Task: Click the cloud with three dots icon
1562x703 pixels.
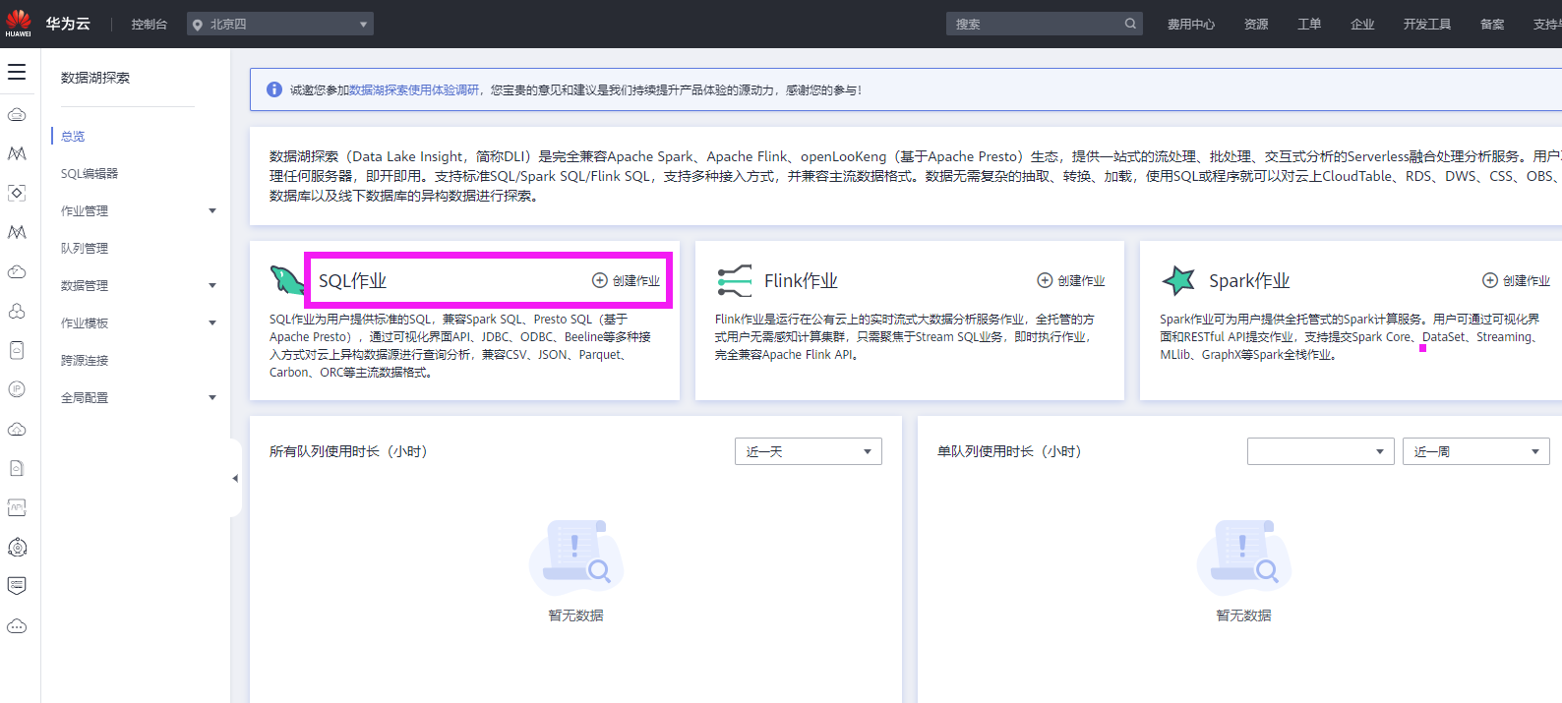Action: tap(17, 625)
